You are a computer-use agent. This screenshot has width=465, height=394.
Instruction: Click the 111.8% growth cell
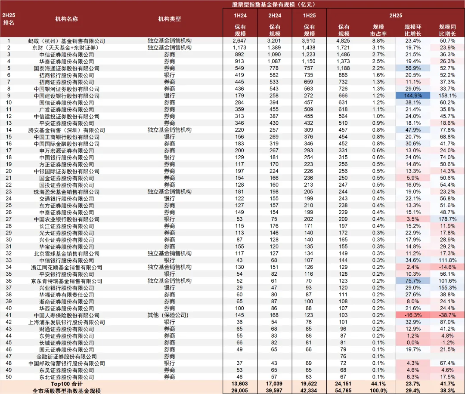447,260
